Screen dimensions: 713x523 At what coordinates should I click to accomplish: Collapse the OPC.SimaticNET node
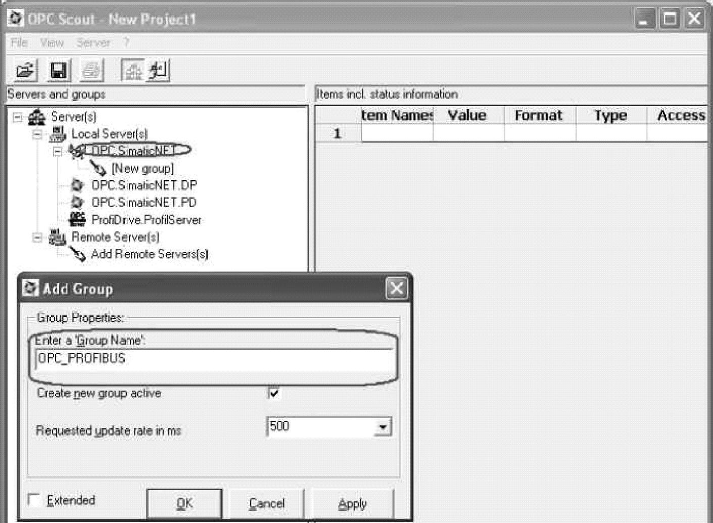point(58,152)
